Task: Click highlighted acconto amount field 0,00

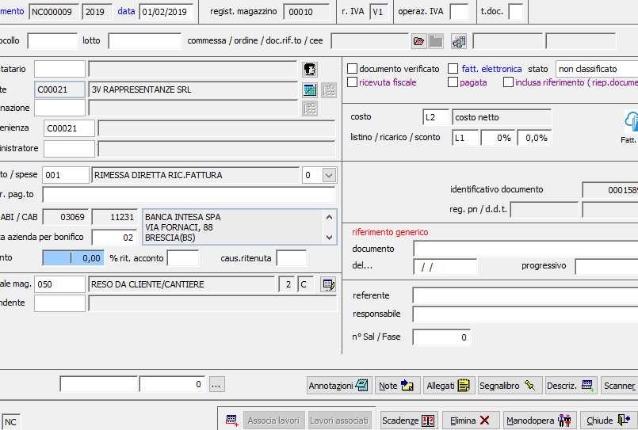Action: (73, 258)
